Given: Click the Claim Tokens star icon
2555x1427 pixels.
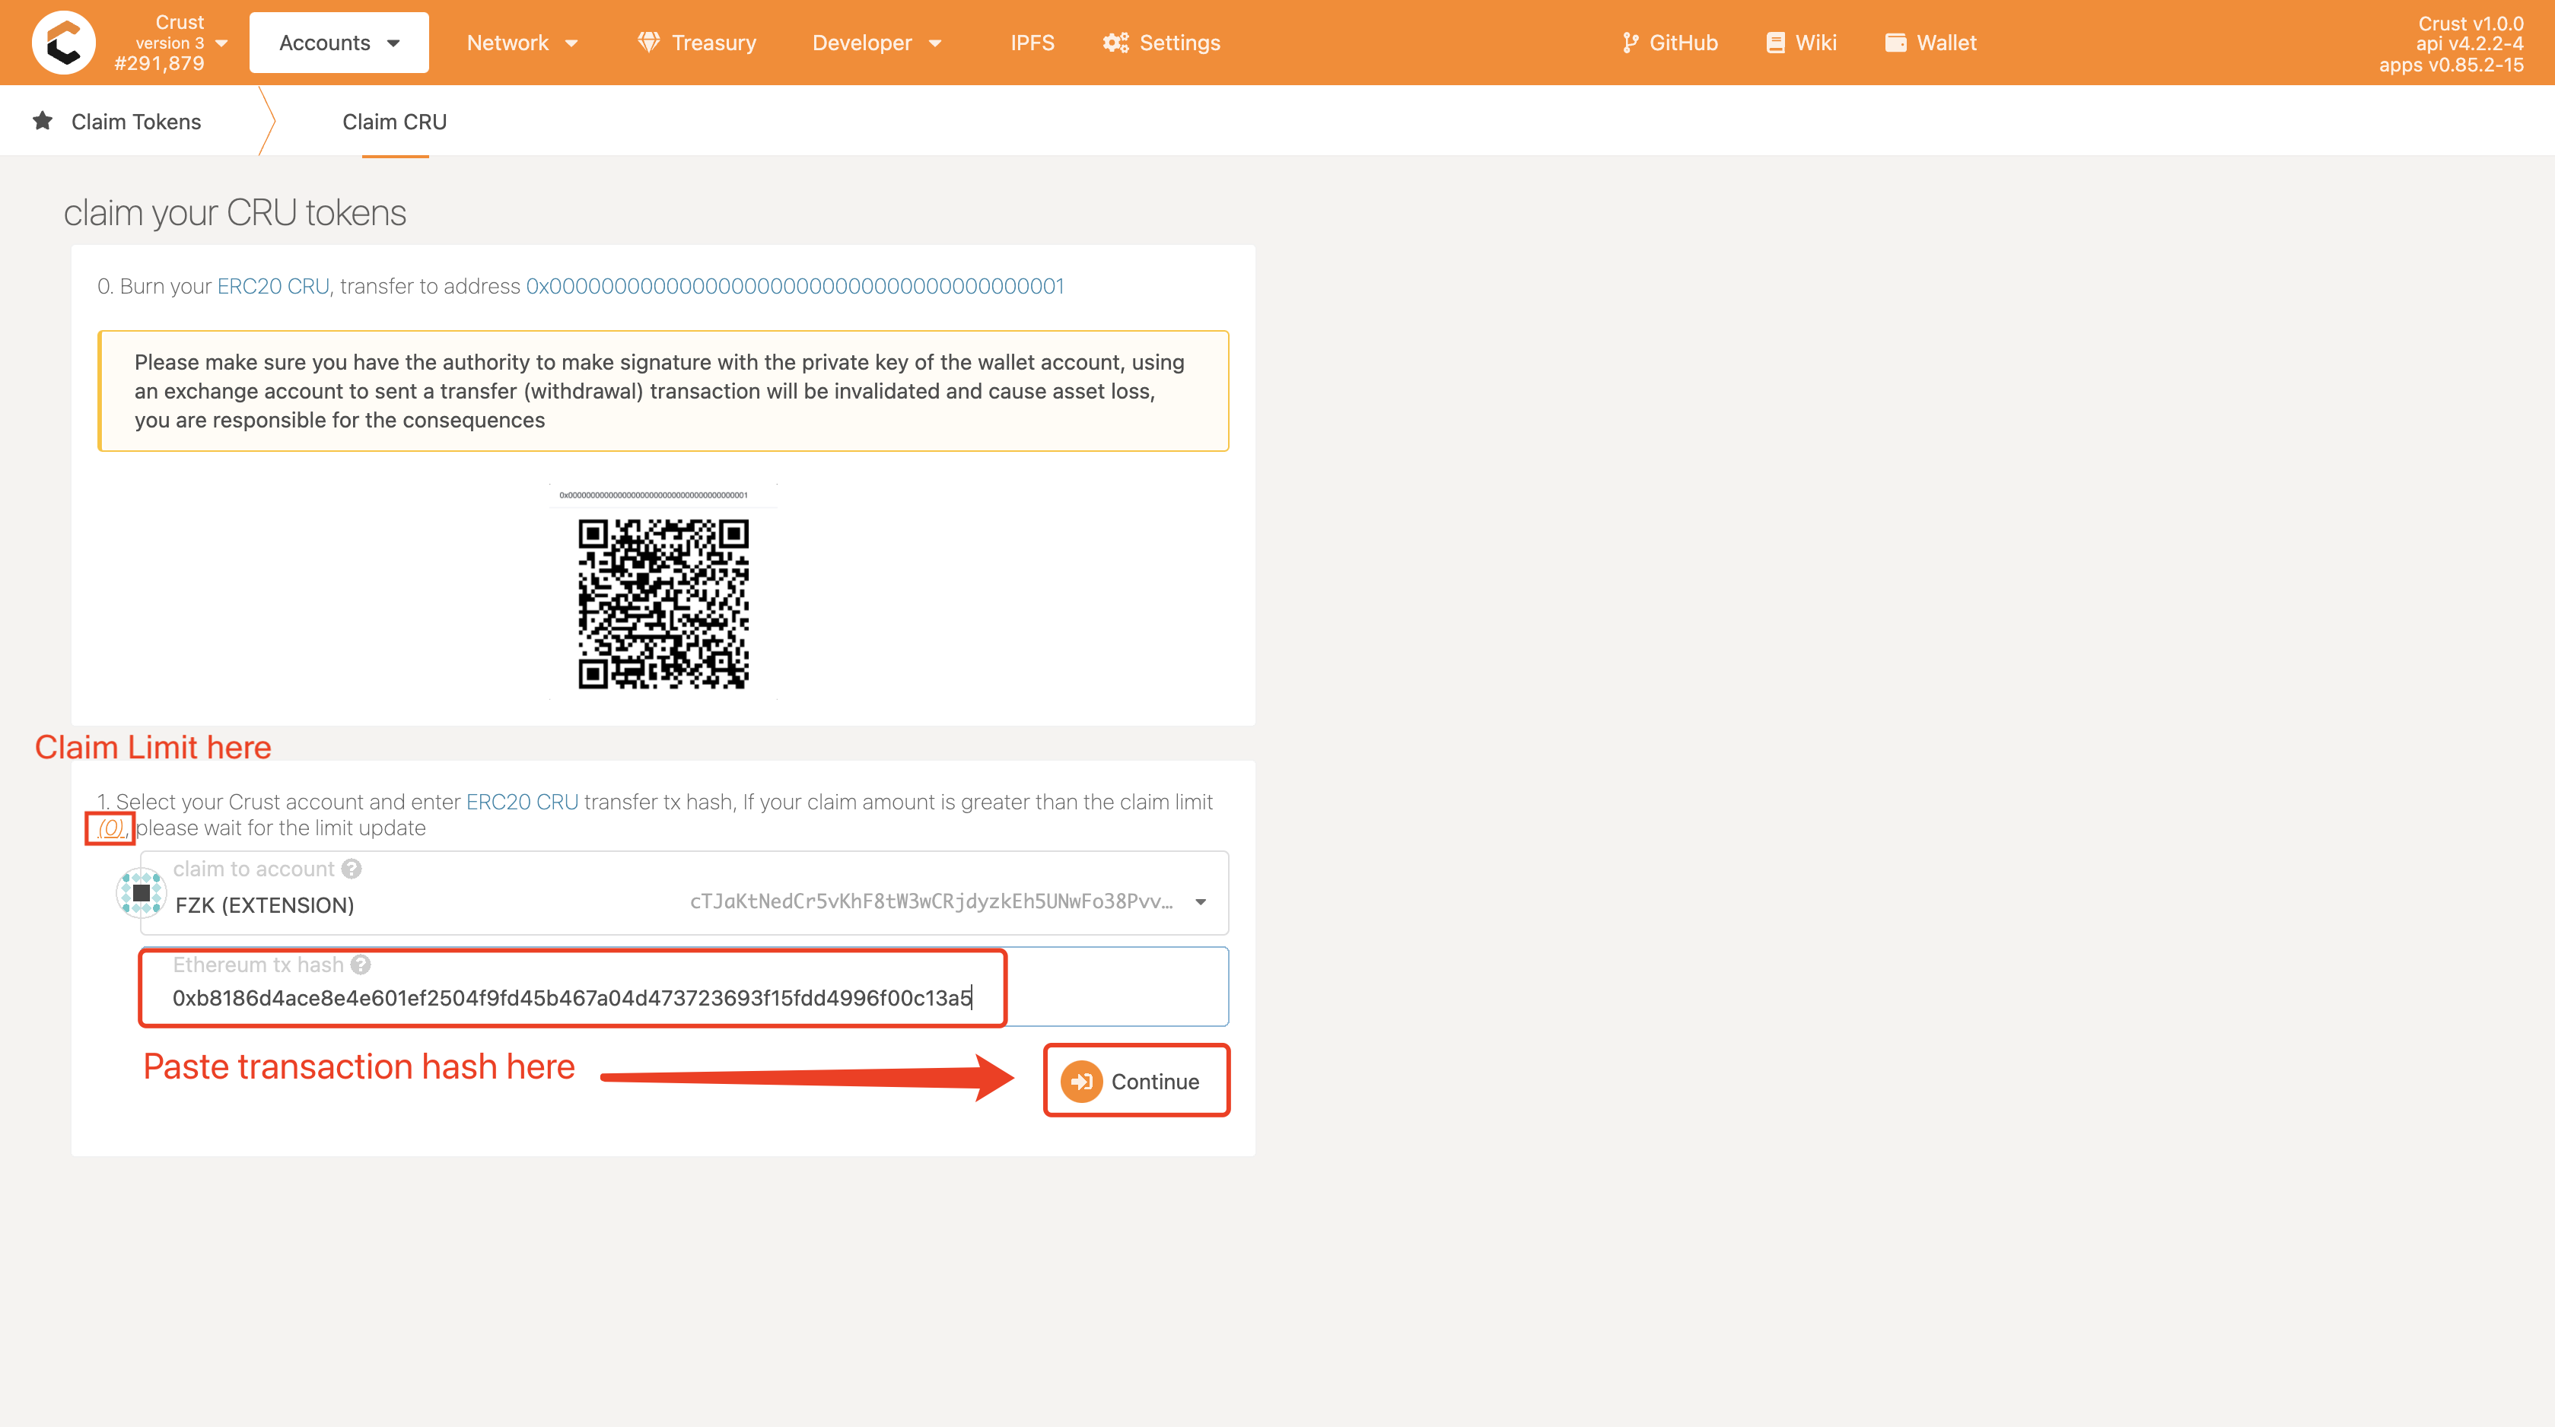Looking at the screenshot, I should pos(43,121).
